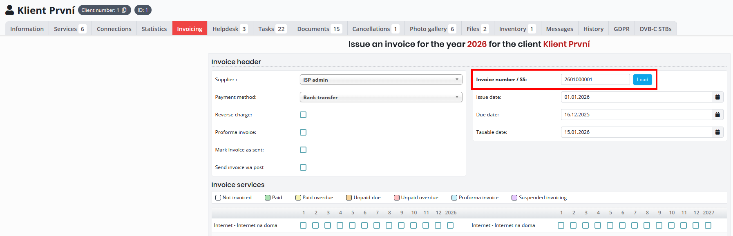Screen dimensions: 733x236
Task: Open the Payment method dropdown
Action: 381,97
